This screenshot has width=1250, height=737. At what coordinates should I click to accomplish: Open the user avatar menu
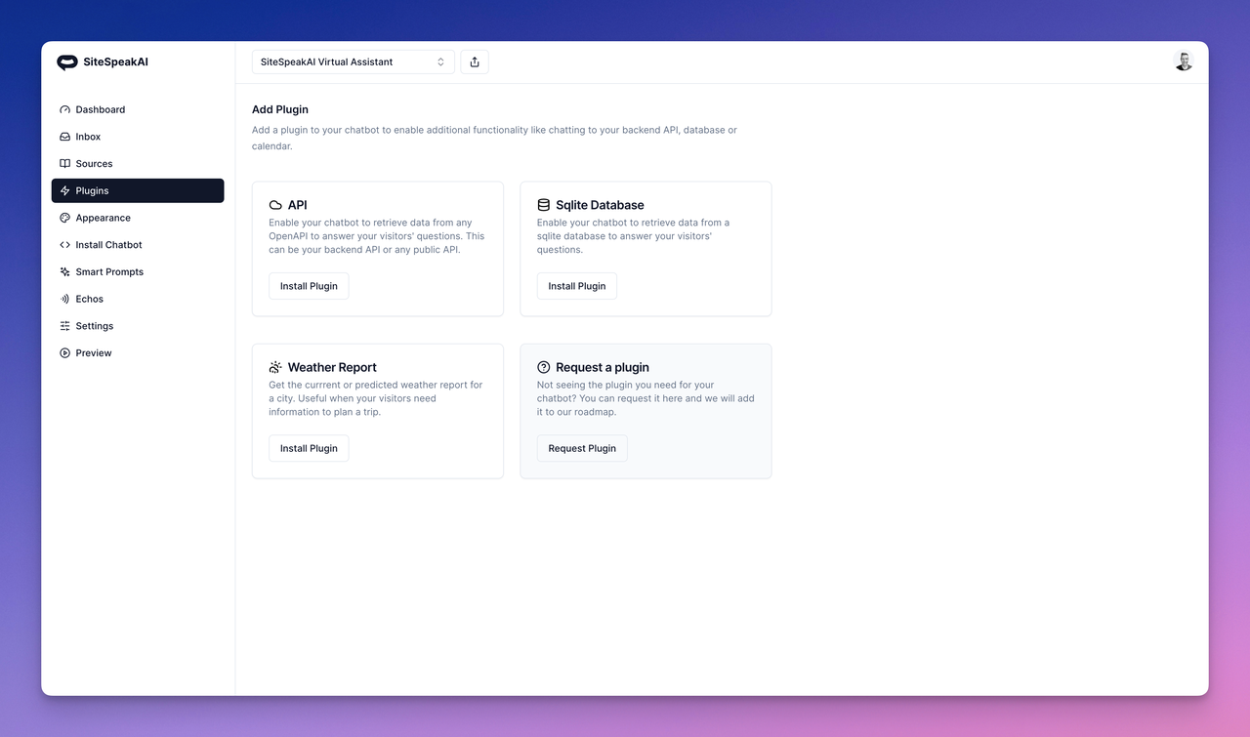[1184, 61]
